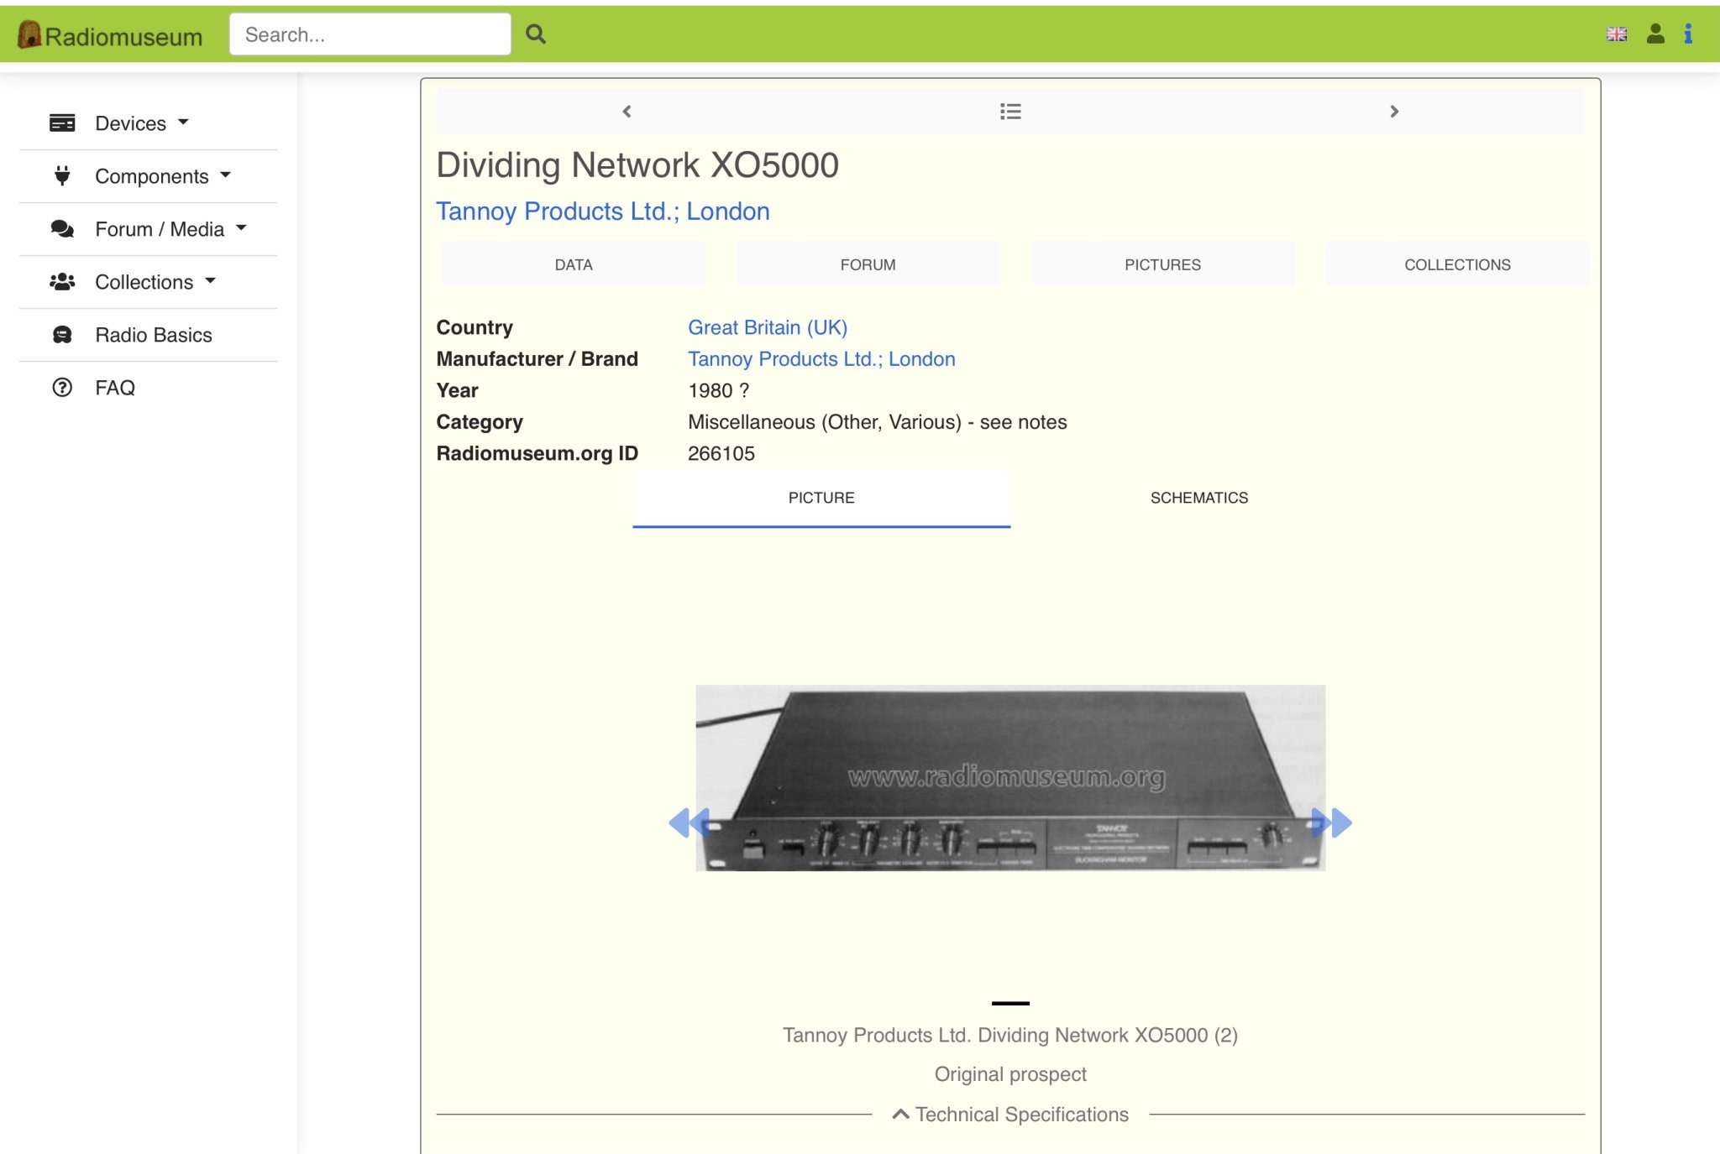Screen dimensions: 1720x1154
Task: Click the Radiomuseum logo icon
Action: (29, 34)
